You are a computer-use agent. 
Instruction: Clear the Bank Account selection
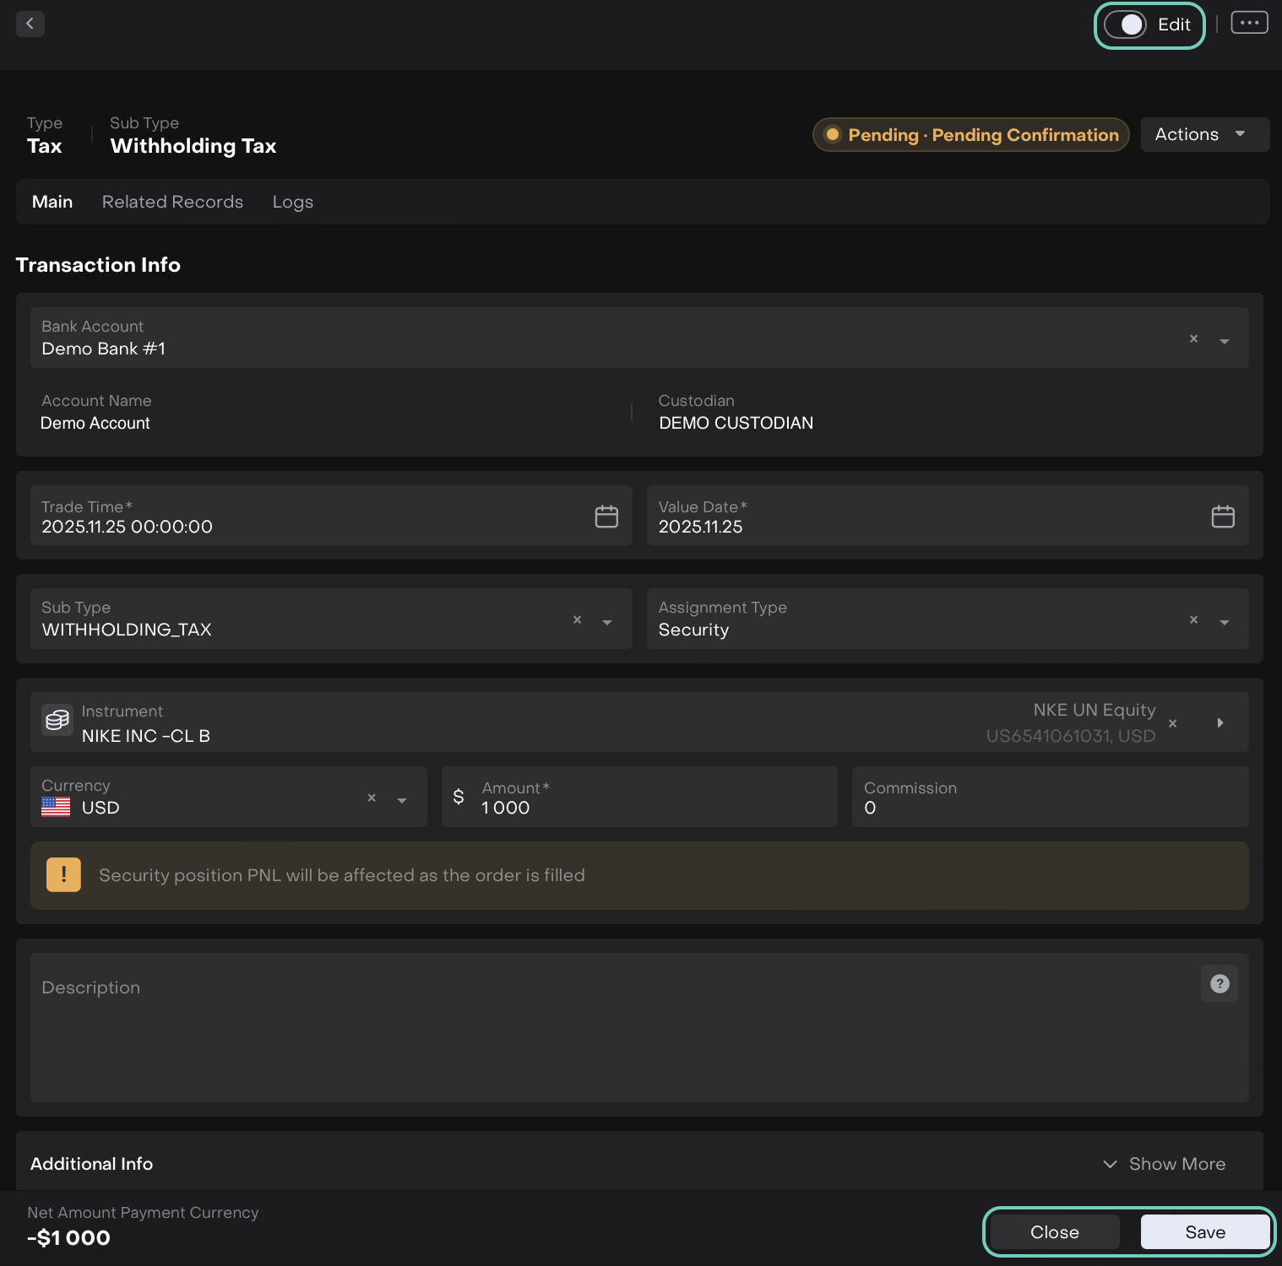coord(1193,338)
